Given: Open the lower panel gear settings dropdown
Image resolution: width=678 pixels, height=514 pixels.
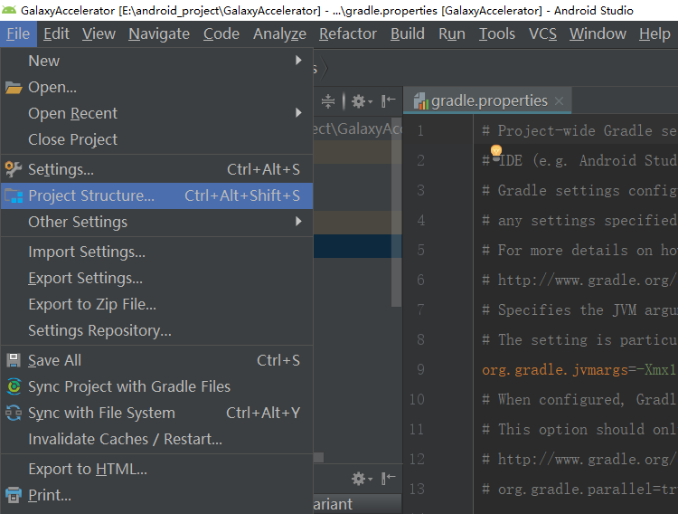Looking at the screenshot, I should [x=362, y=479].
